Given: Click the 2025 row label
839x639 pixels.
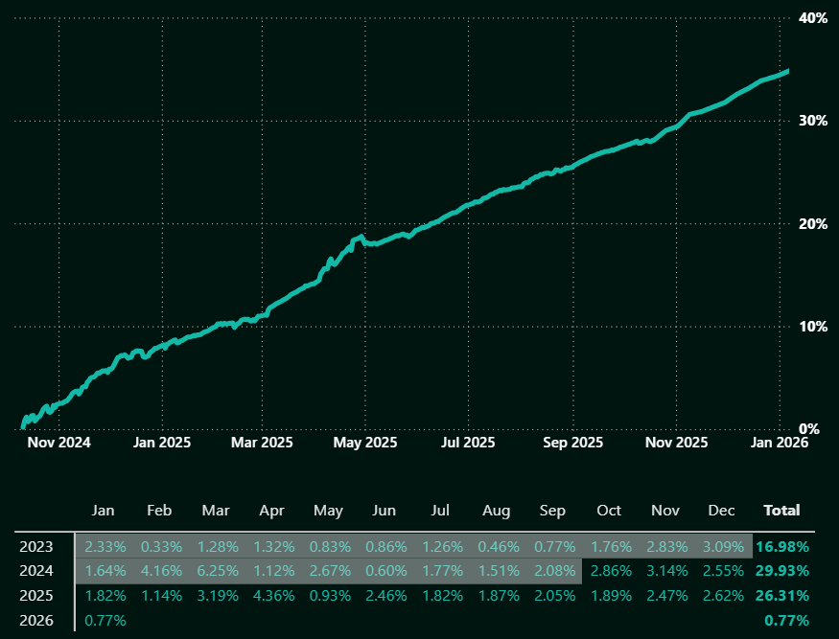Looking at the screenshot, I should [x=36, y=596].
